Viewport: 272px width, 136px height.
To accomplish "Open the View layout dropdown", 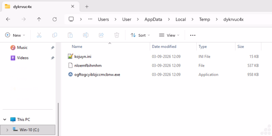I will pos(169,35).
